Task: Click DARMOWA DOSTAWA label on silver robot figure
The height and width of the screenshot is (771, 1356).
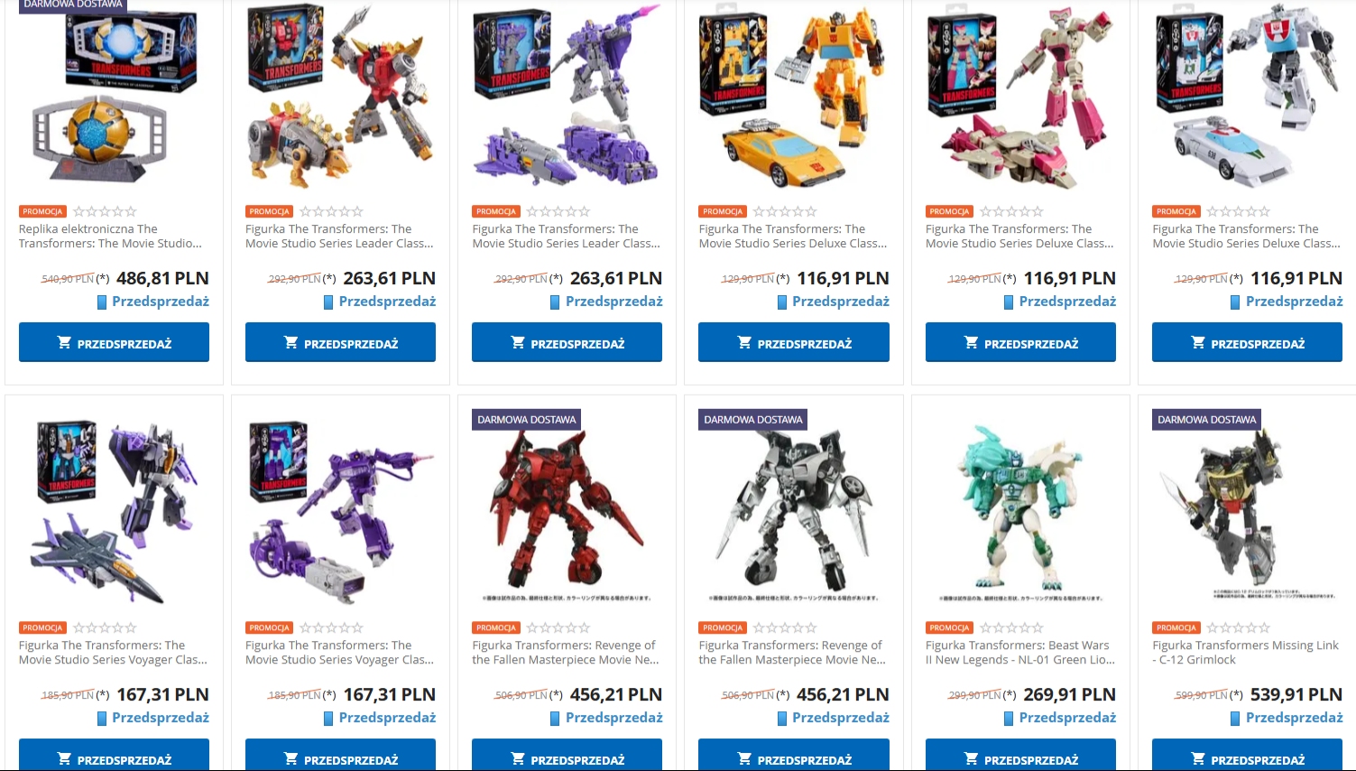Action: (753, 420)
